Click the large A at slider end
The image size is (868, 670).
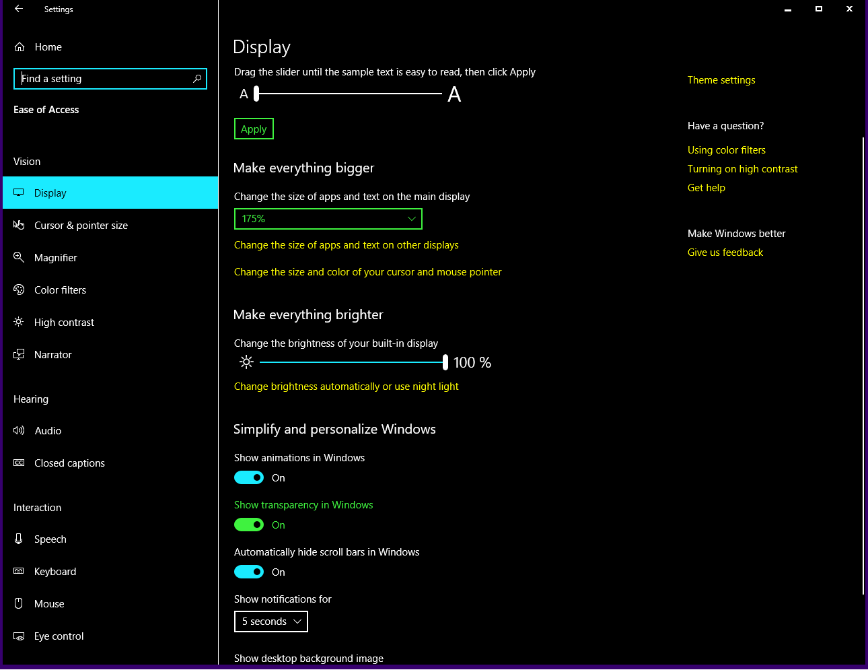[454, 94]
